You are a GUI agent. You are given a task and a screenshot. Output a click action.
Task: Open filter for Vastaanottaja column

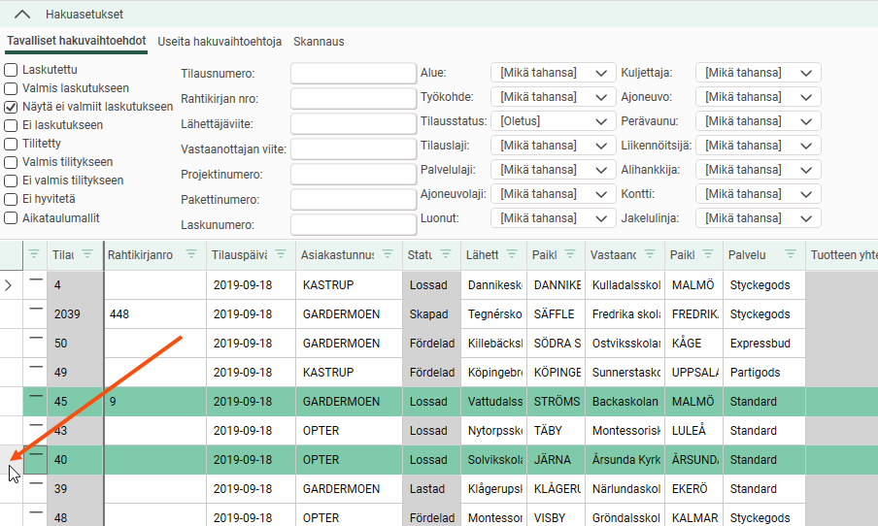pos(650,254)
